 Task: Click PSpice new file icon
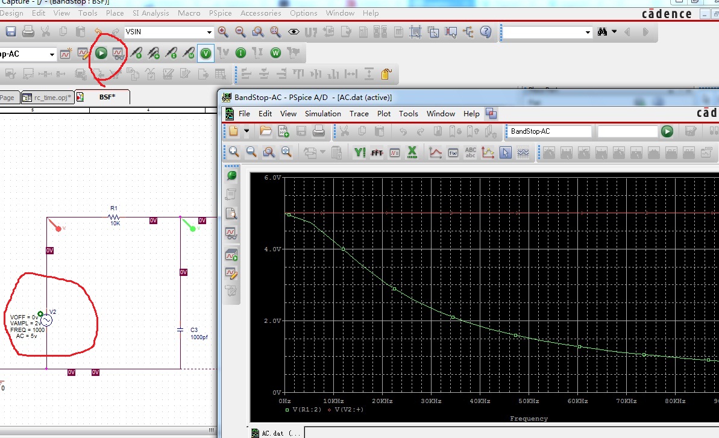(x=233, y=131)
